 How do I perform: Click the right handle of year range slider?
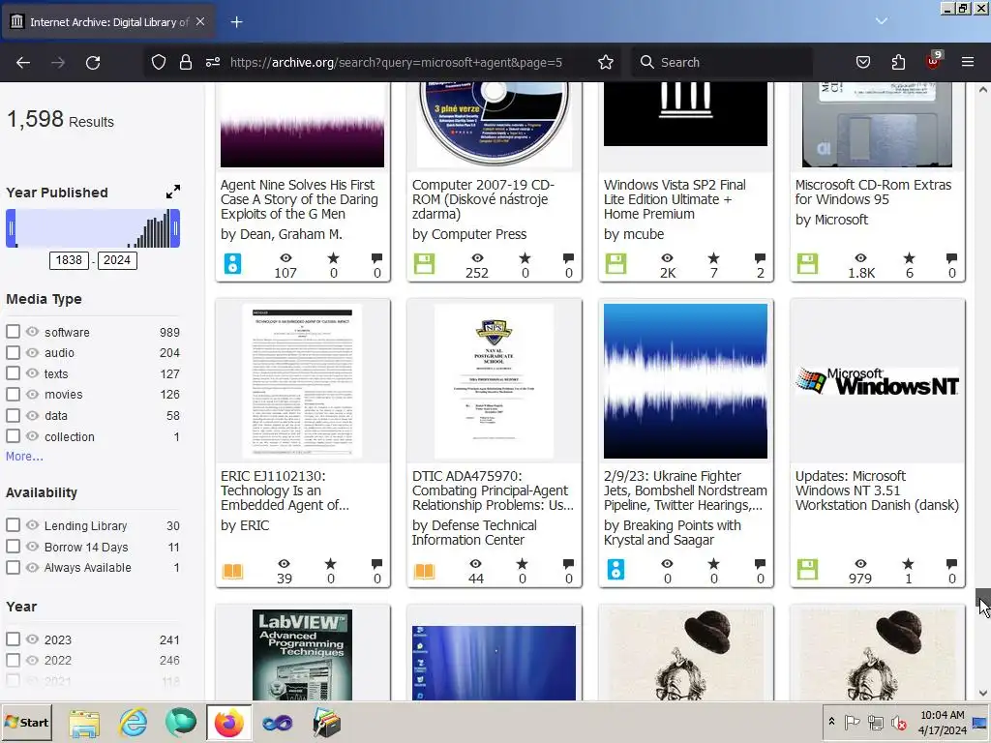pyautogui.click(x=175, y=228)
